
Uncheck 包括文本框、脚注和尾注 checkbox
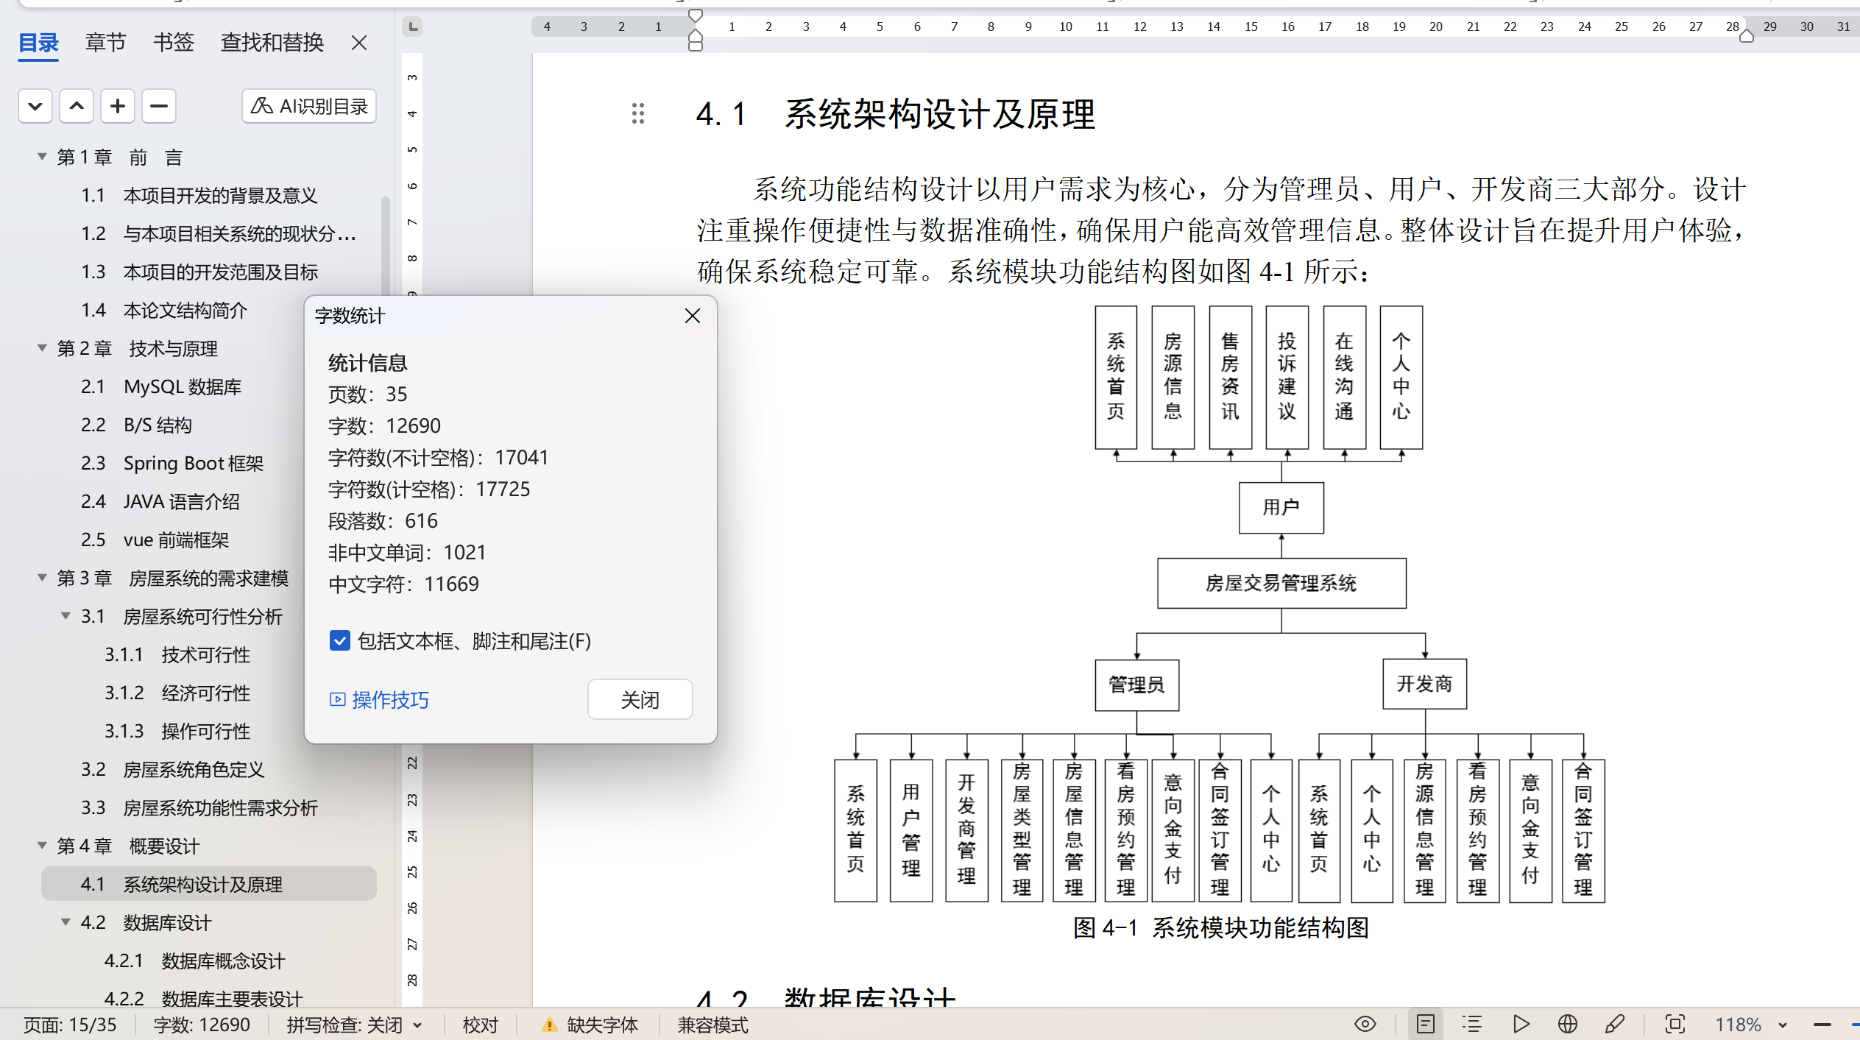click(x=339, y=640)
